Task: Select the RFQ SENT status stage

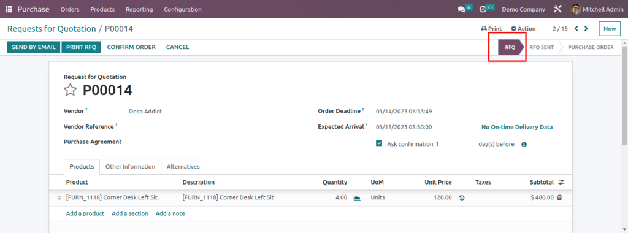Action: click(542, 47)
